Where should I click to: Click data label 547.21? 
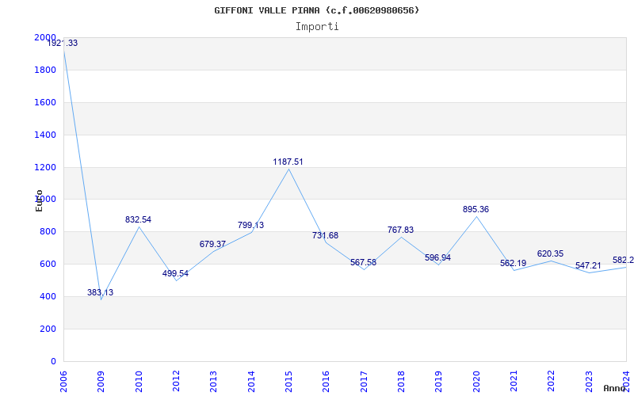[588, 266]
